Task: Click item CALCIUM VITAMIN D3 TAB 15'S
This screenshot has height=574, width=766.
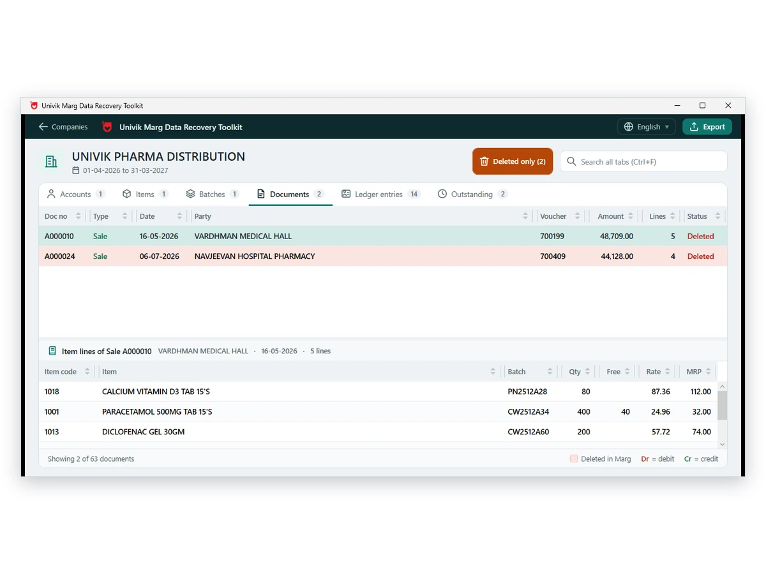Action: 156,392
